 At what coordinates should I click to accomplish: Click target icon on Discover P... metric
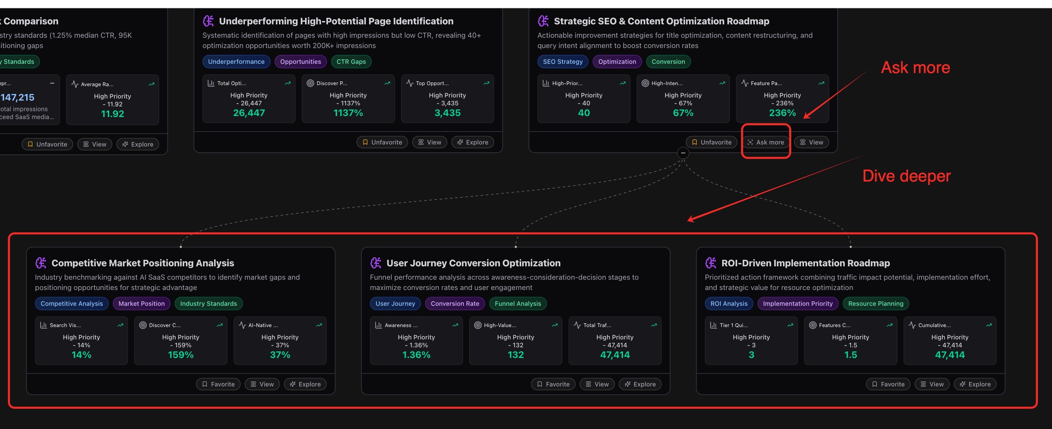pos(310,83)
